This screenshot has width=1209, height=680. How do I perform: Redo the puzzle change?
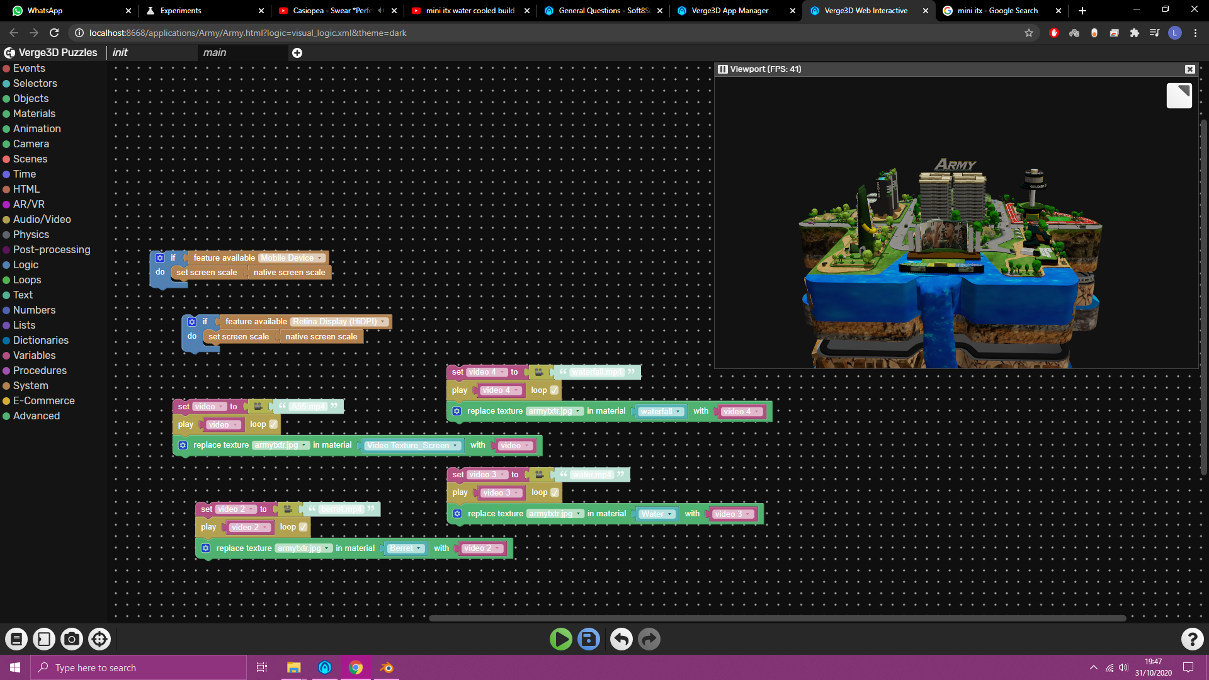[x=649, y=639]
